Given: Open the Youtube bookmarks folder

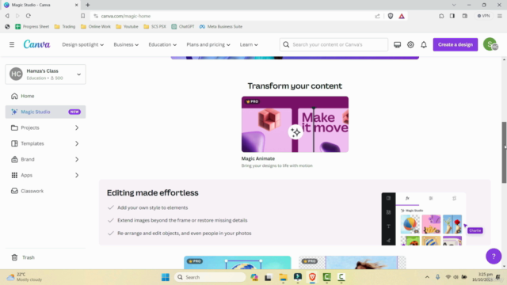Looking at the screenshot, I should (x=127, y=26).
